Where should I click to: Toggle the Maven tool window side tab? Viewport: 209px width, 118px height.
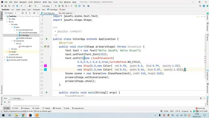pos(208,38)
